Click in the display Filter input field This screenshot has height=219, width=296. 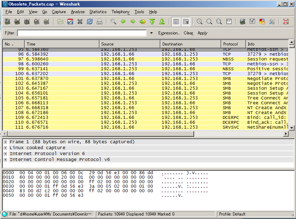click(82, 33)
